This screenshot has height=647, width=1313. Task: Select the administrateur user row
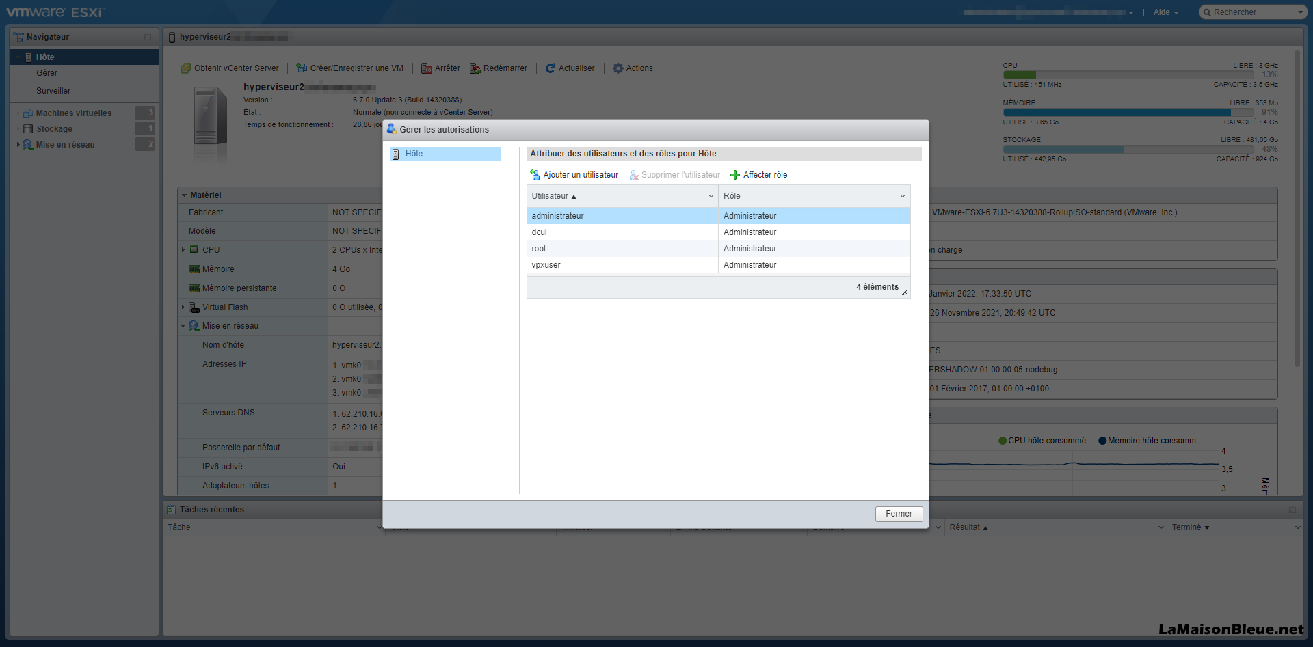click(718, 216)
